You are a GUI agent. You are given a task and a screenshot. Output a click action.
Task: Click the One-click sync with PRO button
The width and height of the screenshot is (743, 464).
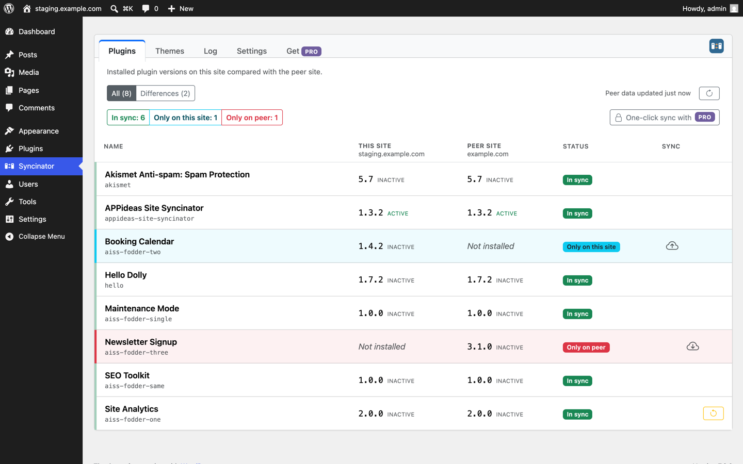tap(665, 118)
